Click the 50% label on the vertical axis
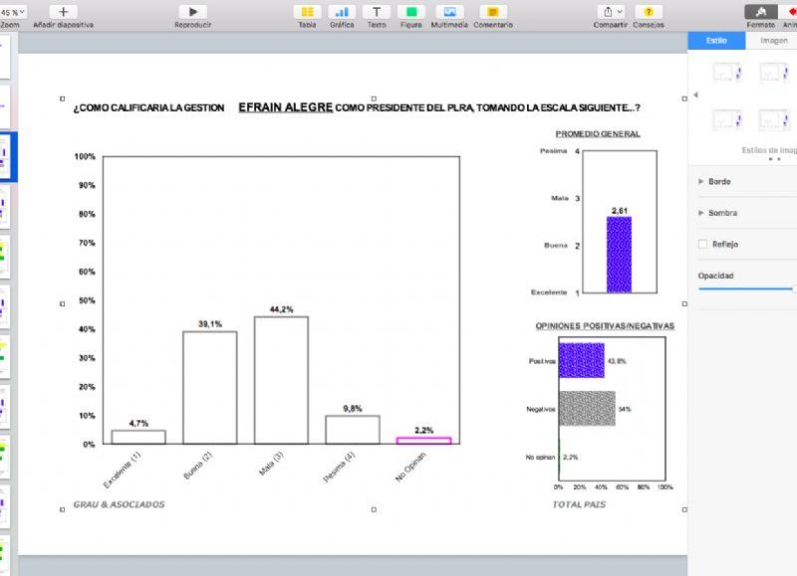Image resolution: width=797 pixels, height=576 pixels. tap(87, 300)
